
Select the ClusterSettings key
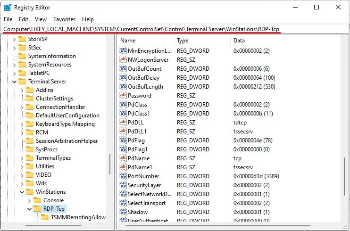click(x=54, y=99)
